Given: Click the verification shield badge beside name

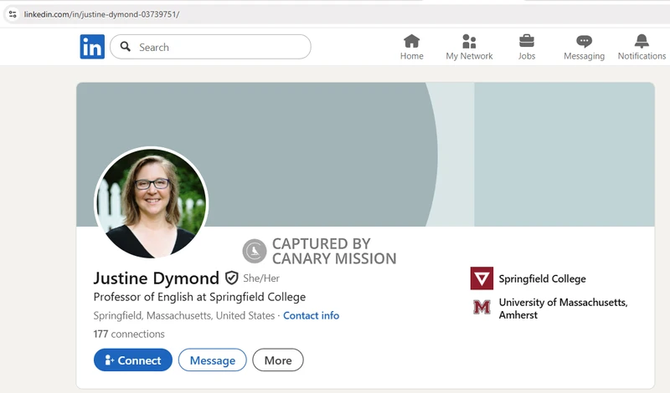Looking at the screenshot, I should click(232, 278).
